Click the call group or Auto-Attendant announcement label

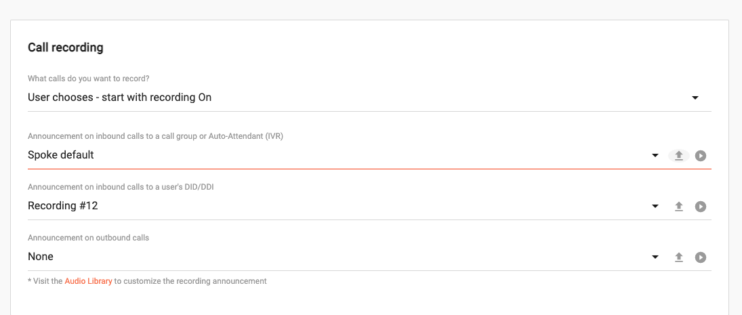point(155,136)
